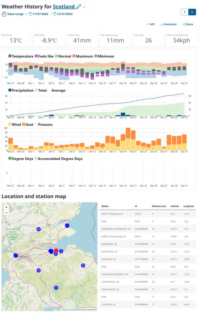Click the Download button

coord(168,24)
